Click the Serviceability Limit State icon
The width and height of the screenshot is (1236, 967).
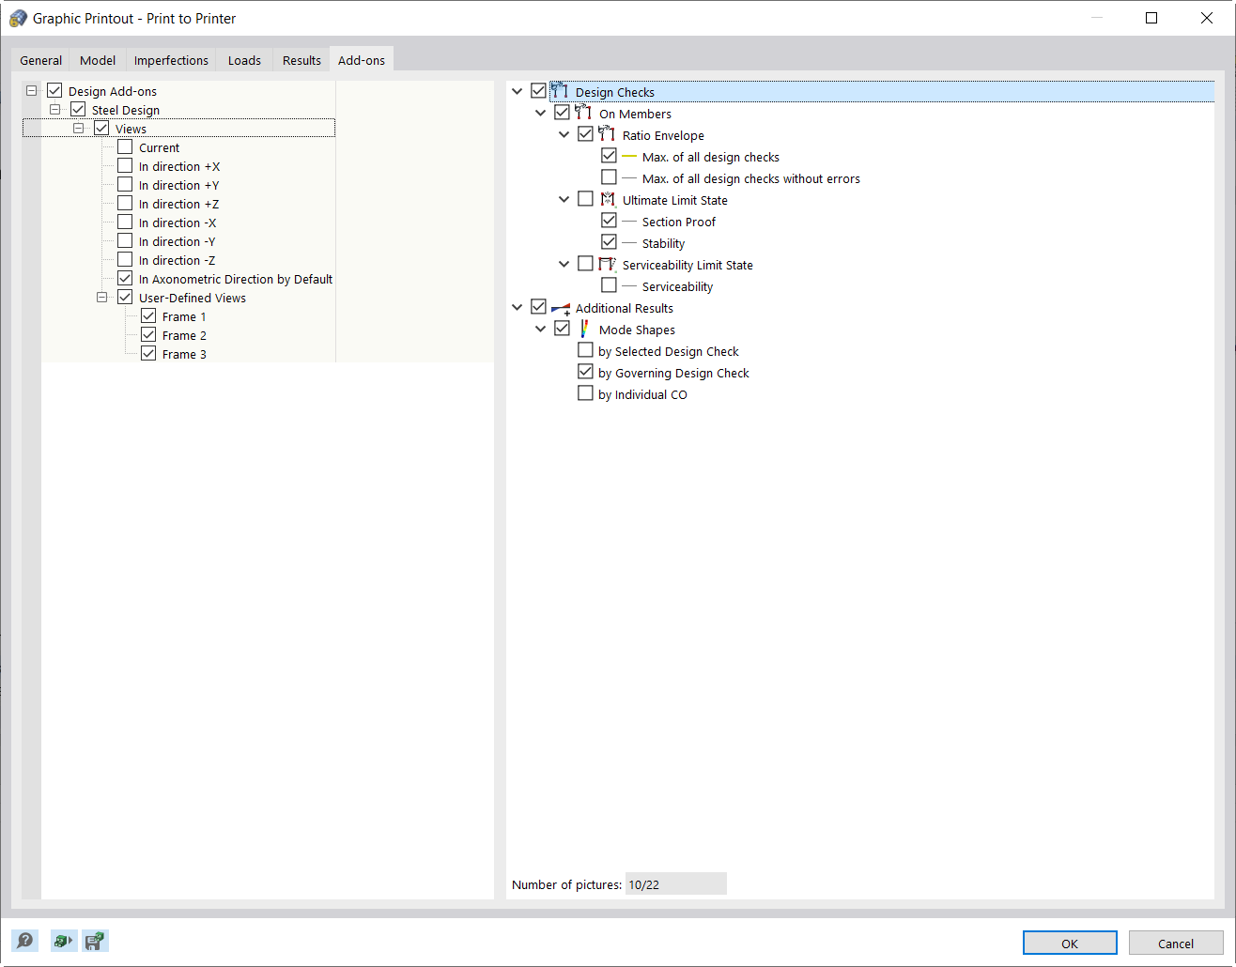[607, 264]
